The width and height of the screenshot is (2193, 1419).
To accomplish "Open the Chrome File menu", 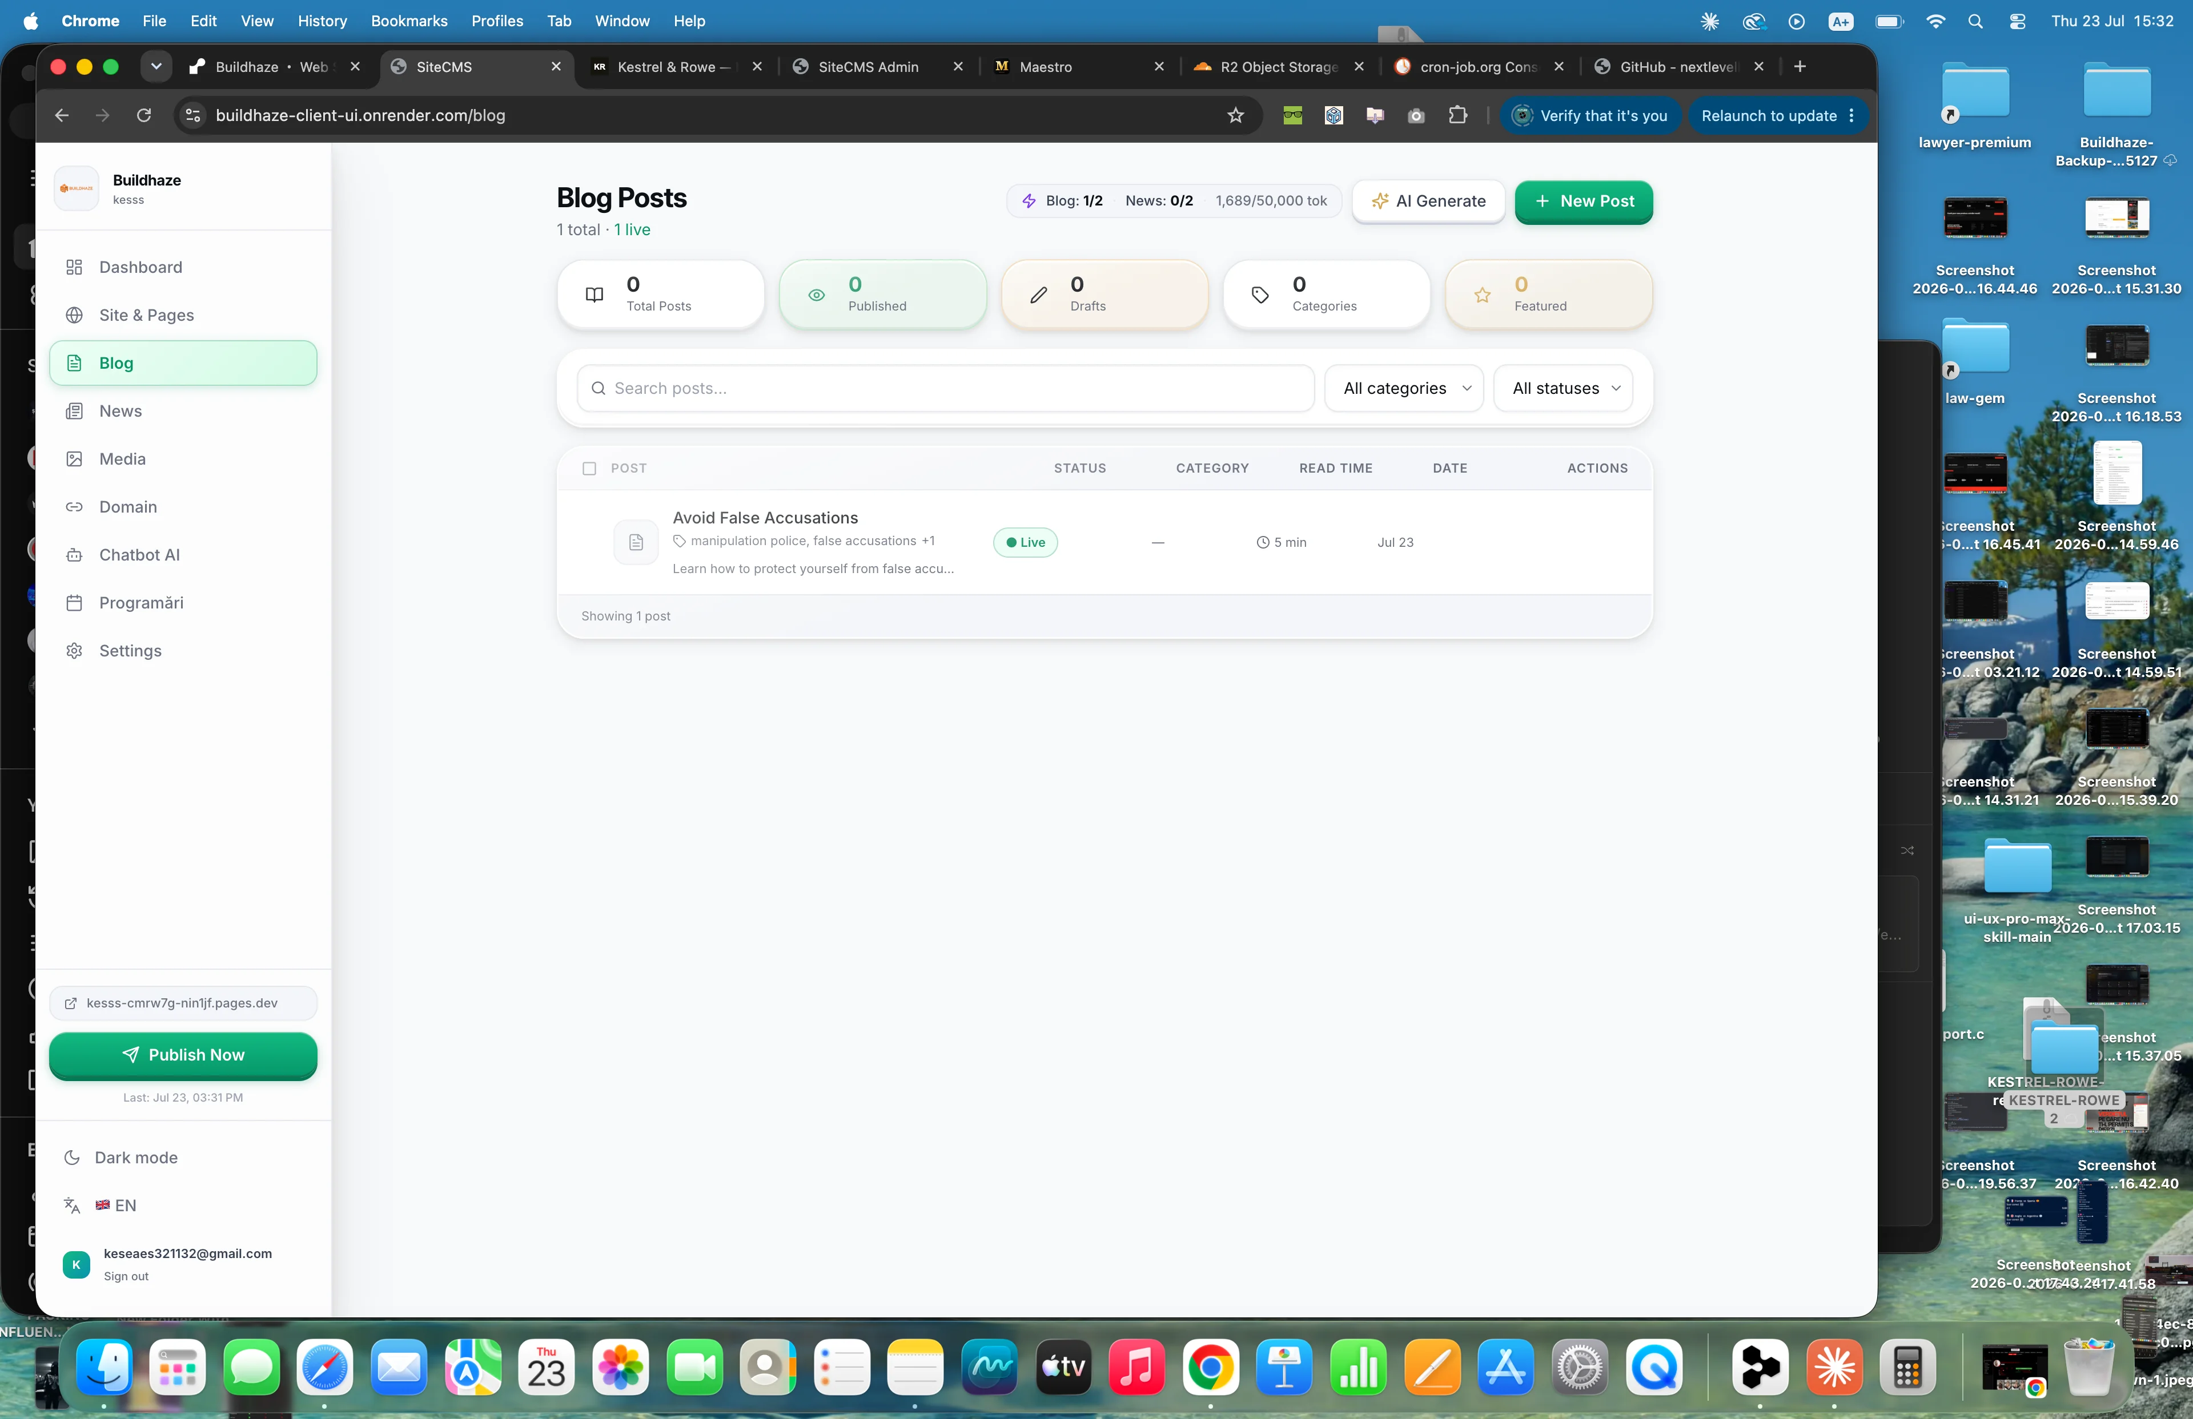I will (154, 20).
